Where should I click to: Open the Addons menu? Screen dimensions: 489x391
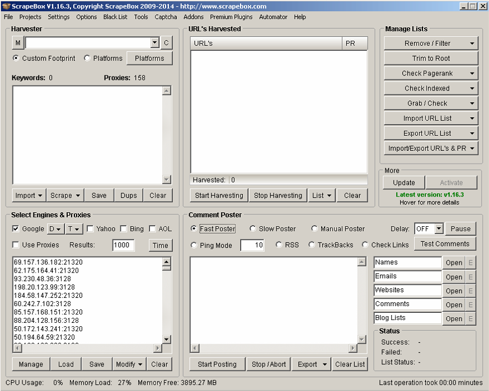[194, 17]
